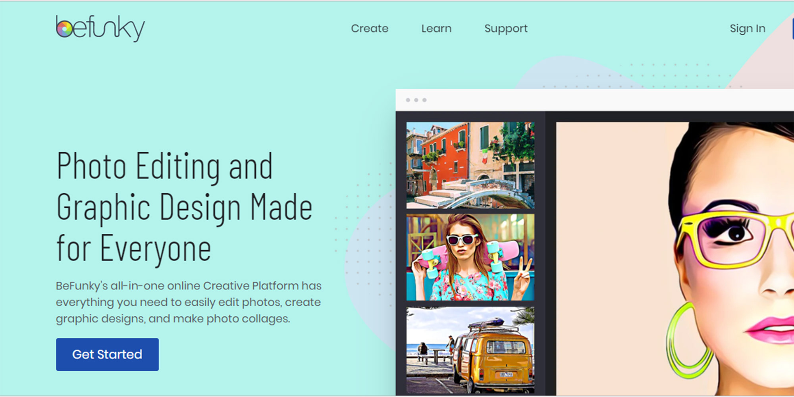Select the Venice canal buildings thumbnail

[x=470, y=165]
